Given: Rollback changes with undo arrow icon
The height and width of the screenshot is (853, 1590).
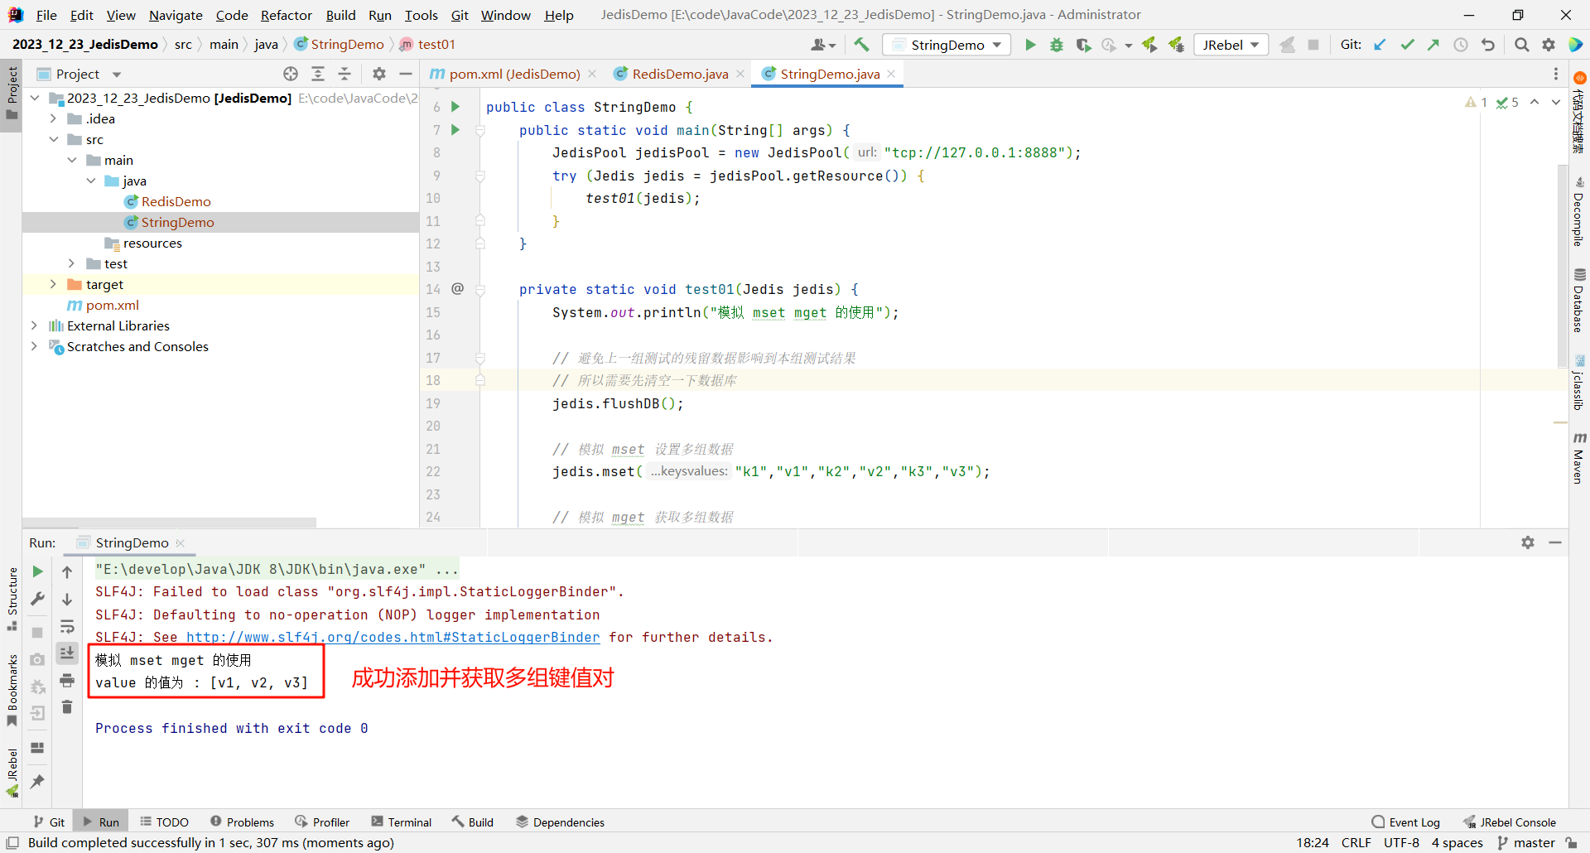Looking at the screenshot, I should [1488, 45].
